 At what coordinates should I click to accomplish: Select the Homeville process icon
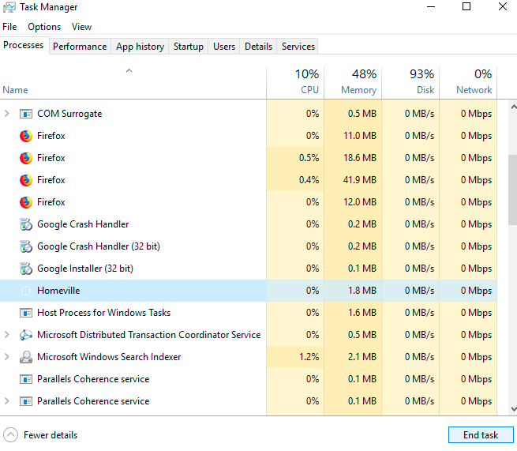(x=26, y=291)
